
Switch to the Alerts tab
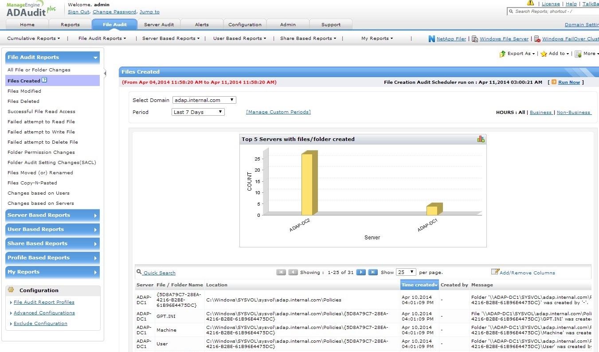pos(202,25)
